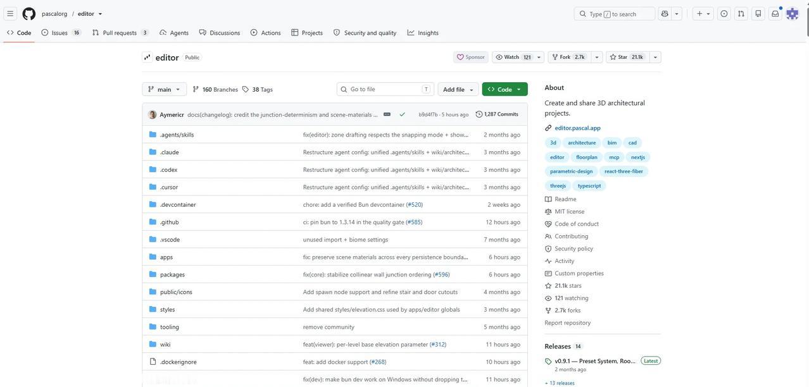
Task: Click the Type / to search box
Action: [x=615, y=14]
